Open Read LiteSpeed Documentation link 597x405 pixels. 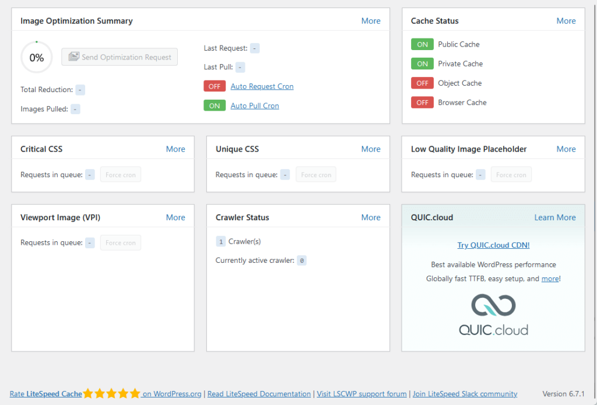click(x=259, y=393)
